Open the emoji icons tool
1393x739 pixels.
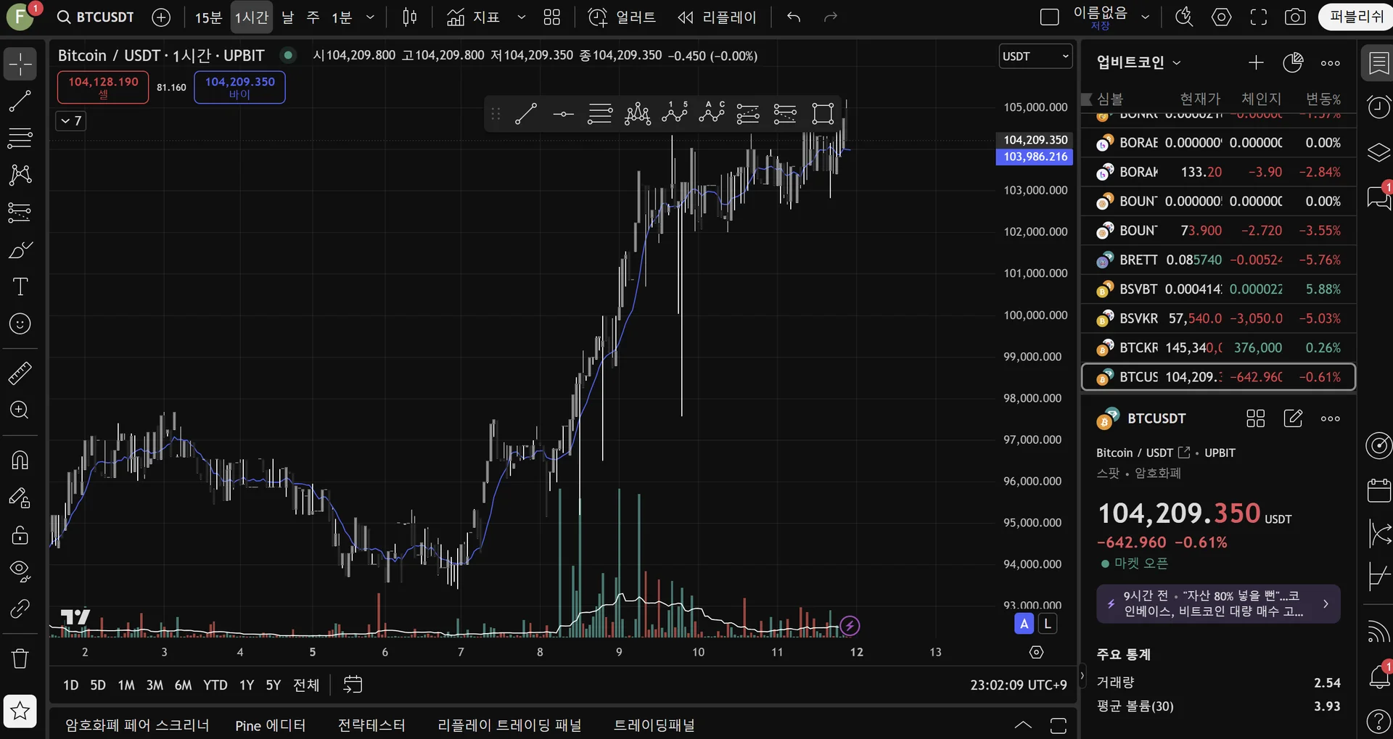pos(20,323)
